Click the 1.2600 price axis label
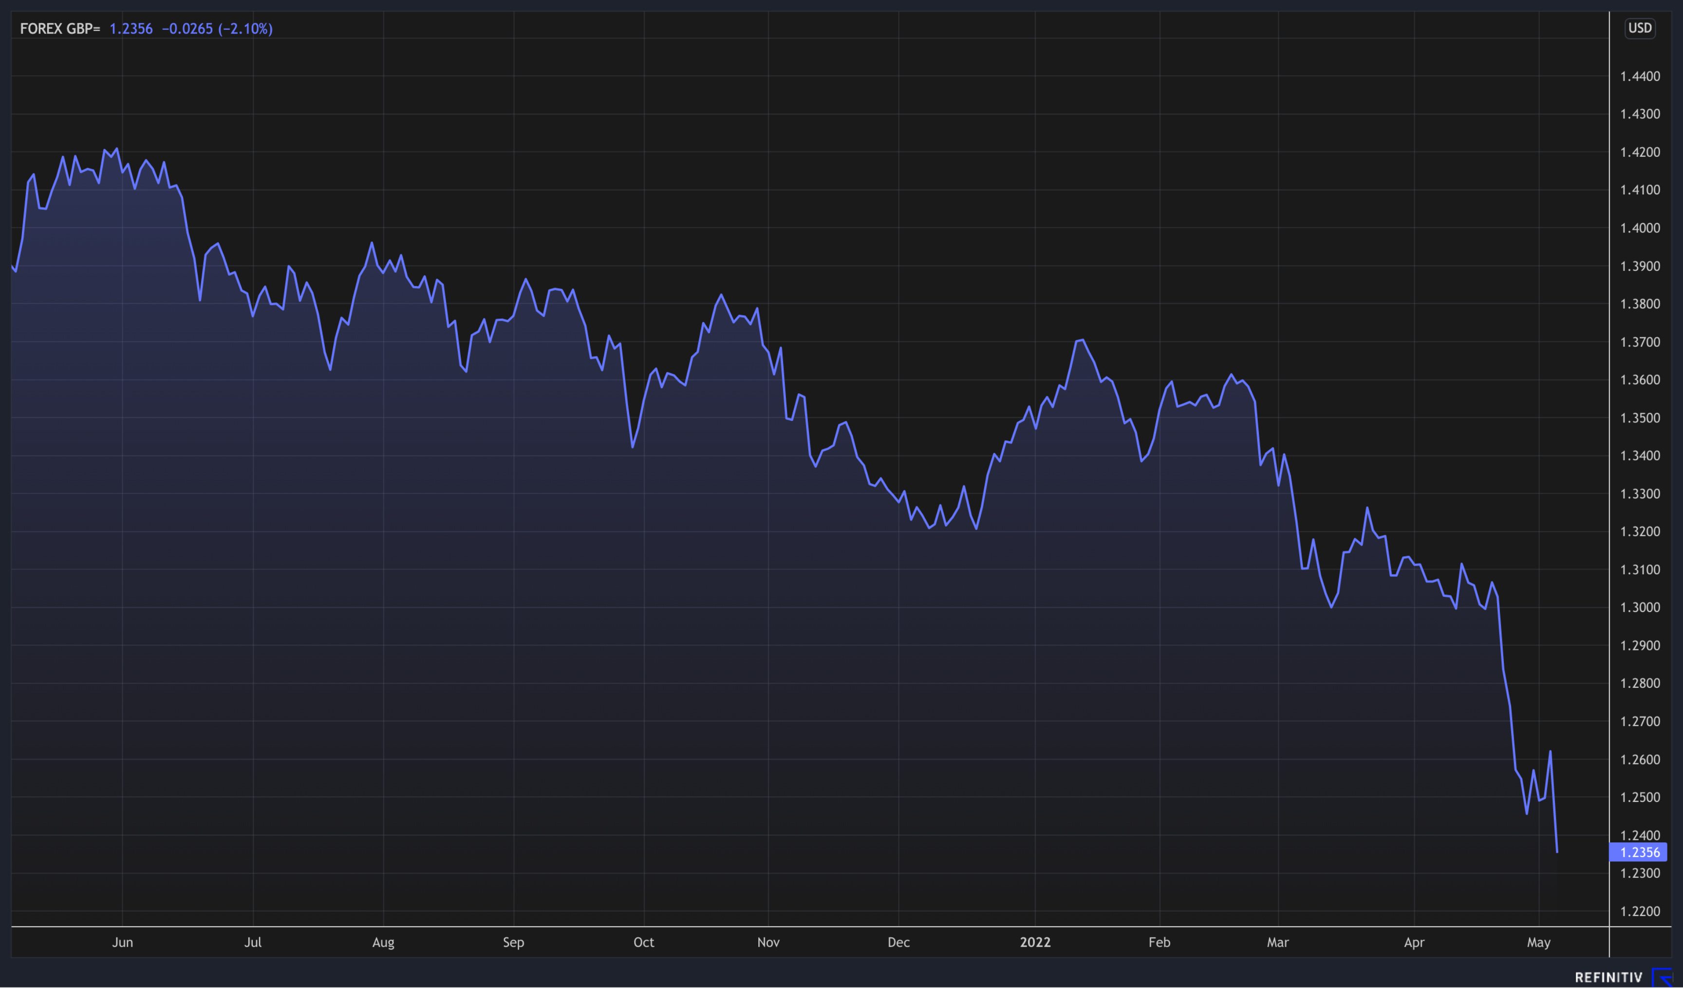The width and height of the screenshot is (1683, 988). pos(1640,760)
